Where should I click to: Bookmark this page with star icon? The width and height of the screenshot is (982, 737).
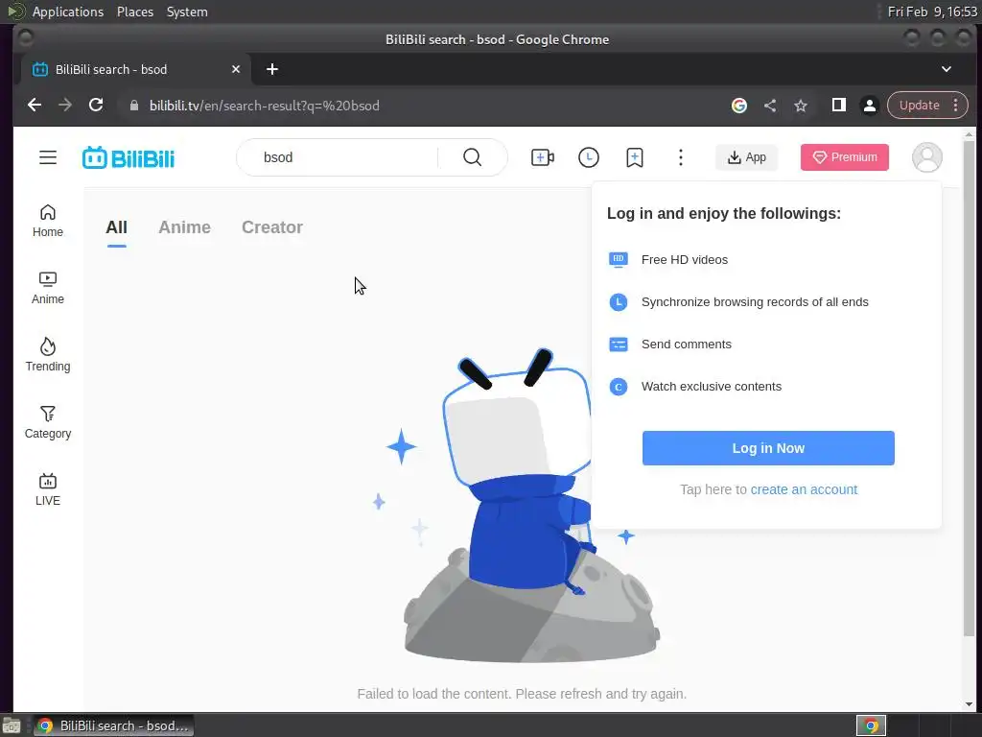(x=801, y=106)
